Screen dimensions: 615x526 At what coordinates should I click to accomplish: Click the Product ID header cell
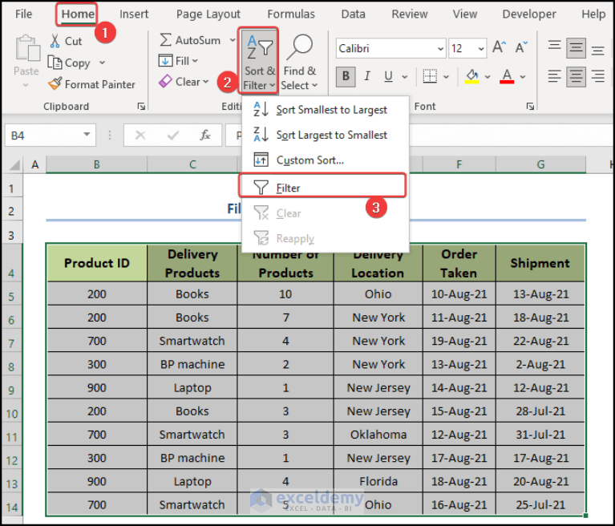(x=97, y=263)
